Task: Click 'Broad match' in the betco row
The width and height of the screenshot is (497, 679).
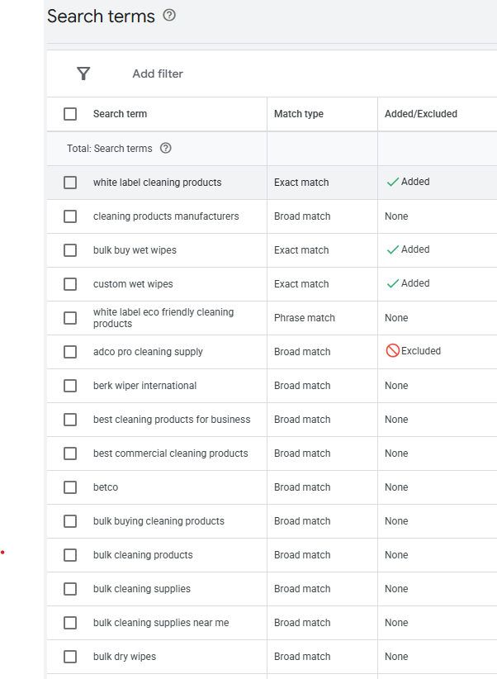Action: [302, 487]
